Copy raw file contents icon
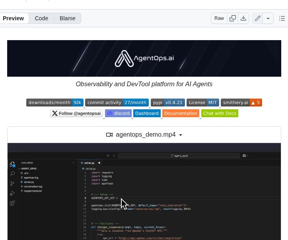288x240 pixels. [x=233, y=18]
